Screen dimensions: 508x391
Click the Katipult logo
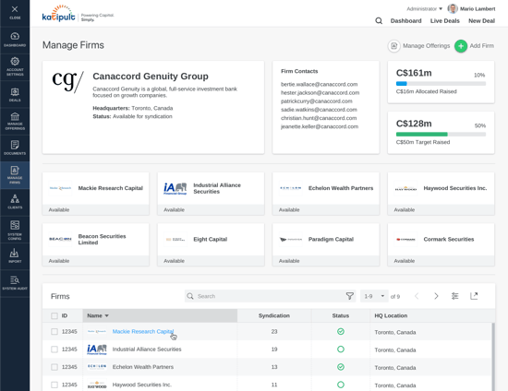click(58, 14)
